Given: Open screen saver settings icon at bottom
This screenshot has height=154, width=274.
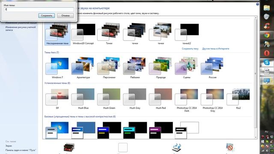Looking at the screenshot, I should [x=230, y=148].
